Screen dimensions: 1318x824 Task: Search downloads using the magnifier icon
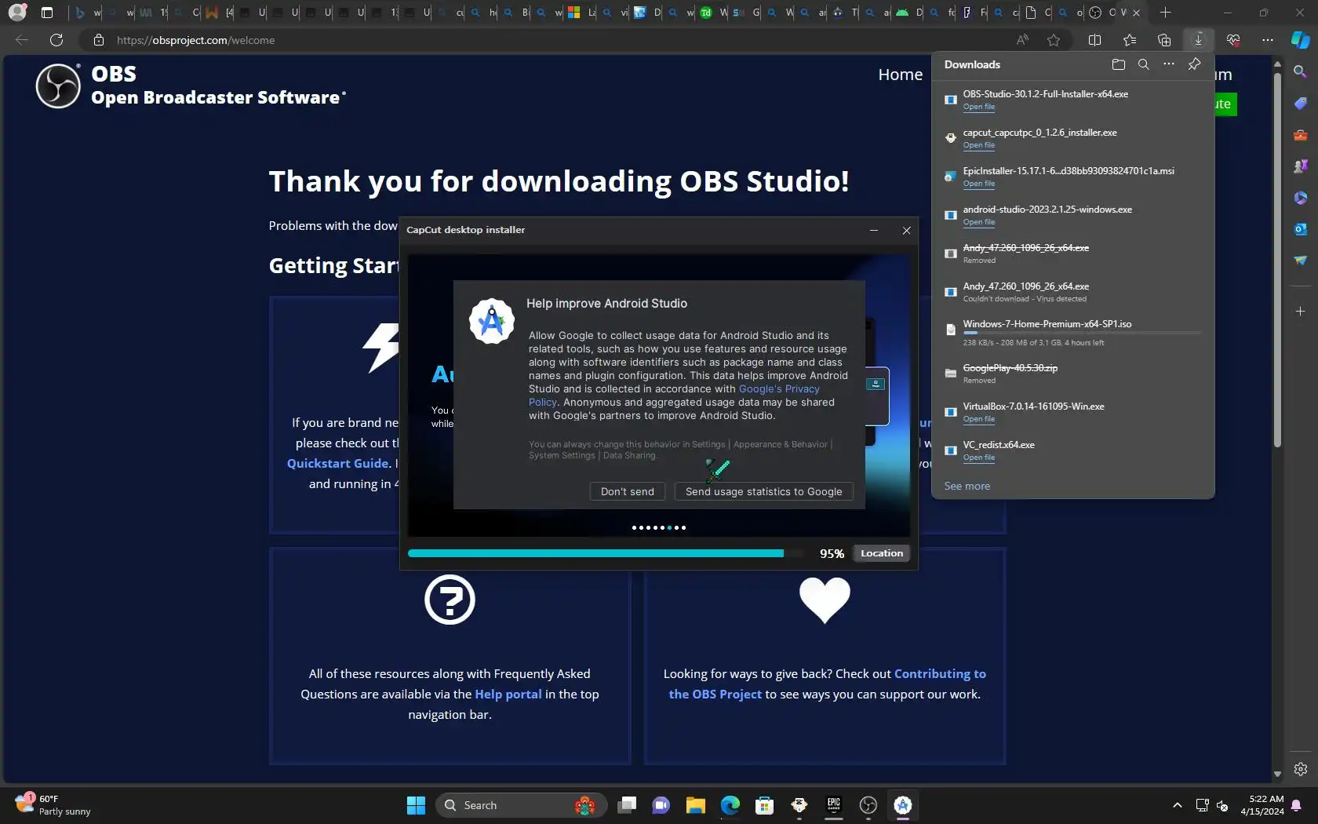tap(1144, 64)
